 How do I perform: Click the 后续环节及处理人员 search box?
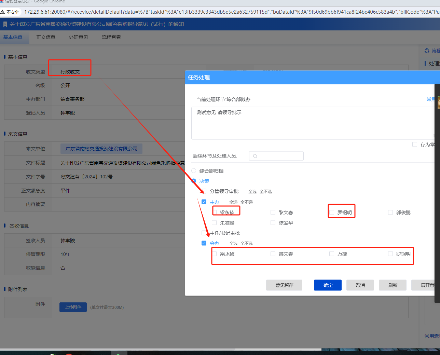(276, 156)
